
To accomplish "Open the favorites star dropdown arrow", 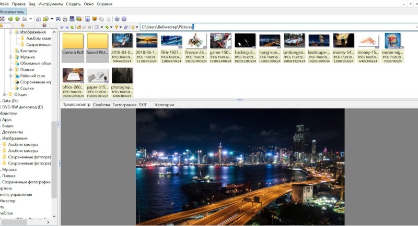I will (137, 27).
